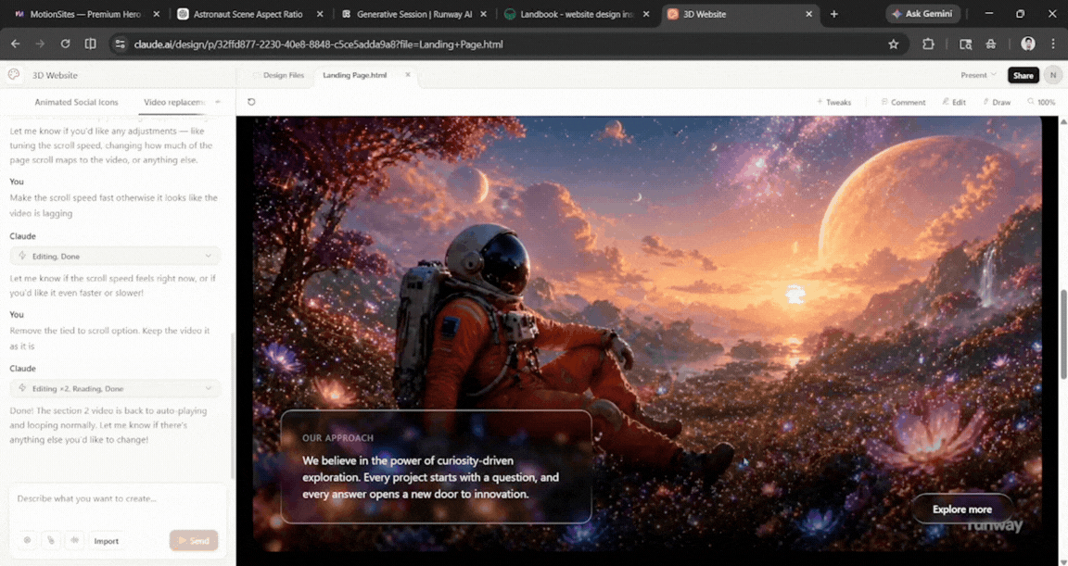
Task: Click message 'Remove the tied to scroll option'
Action: (109, 338)
